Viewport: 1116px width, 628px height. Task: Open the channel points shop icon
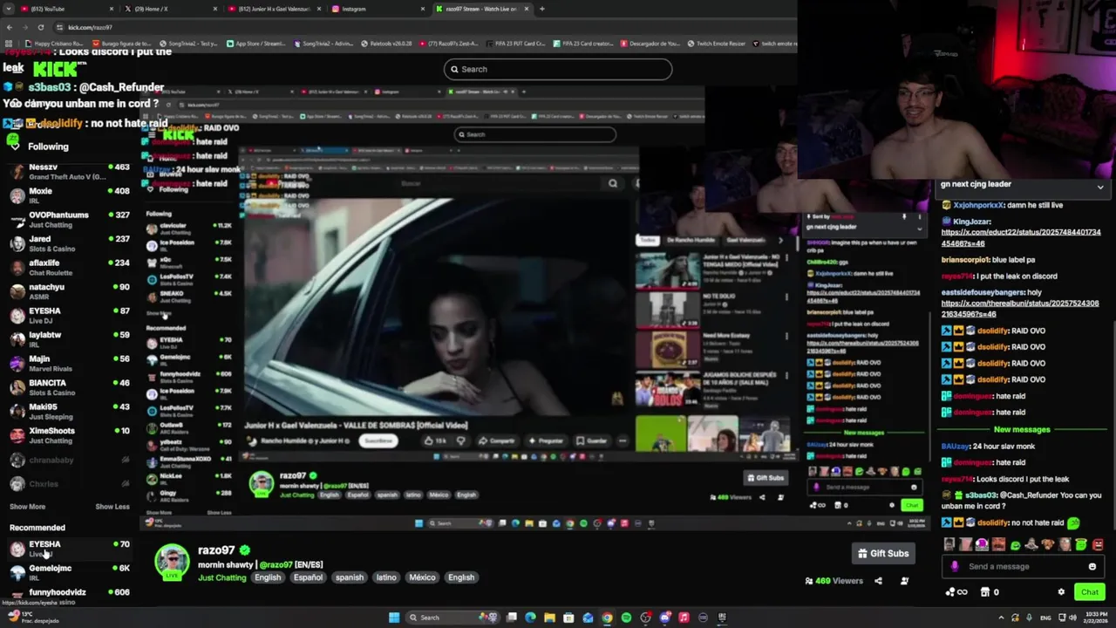[x=985, y=592]
